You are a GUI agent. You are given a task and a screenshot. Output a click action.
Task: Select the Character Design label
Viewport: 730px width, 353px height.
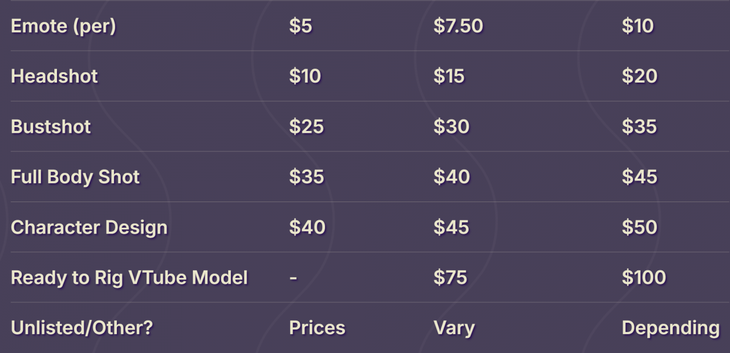(x=90, y=228)
